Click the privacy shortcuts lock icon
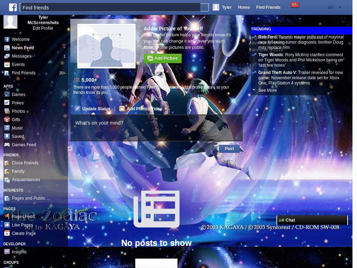The width and height of the screenshot is (357, 268). tap(331, 8)
